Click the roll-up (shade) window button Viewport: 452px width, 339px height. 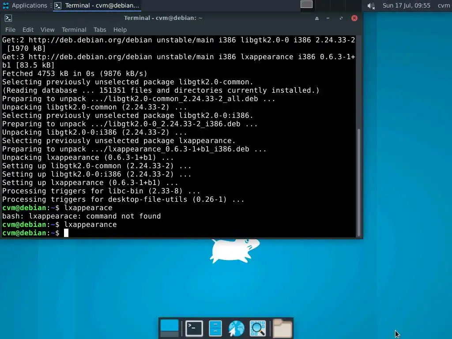click(x=317, y=18)
